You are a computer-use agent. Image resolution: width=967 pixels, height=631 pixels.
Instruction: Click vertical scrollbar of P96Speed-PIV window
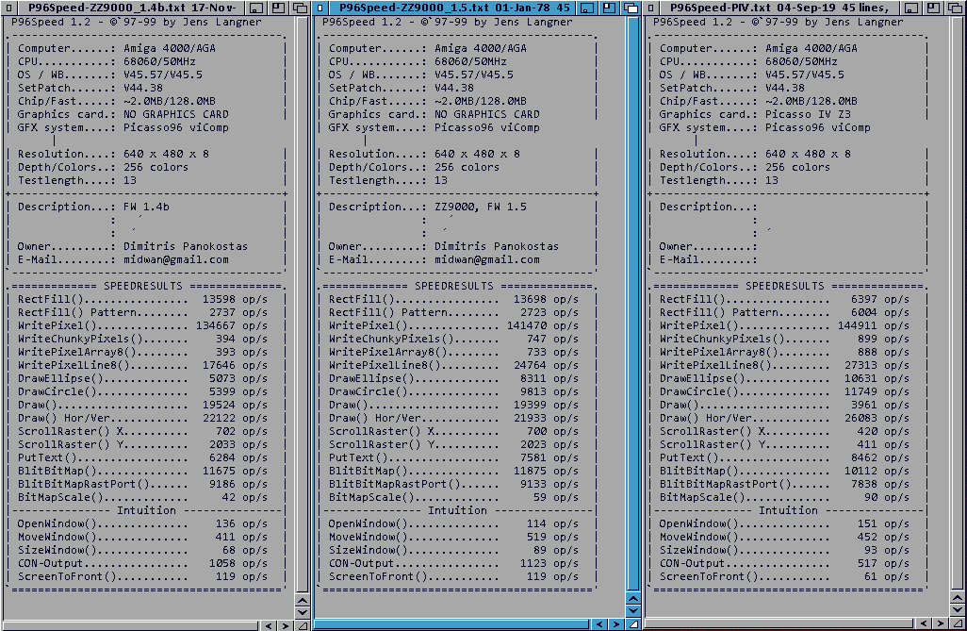coord(958,303)
